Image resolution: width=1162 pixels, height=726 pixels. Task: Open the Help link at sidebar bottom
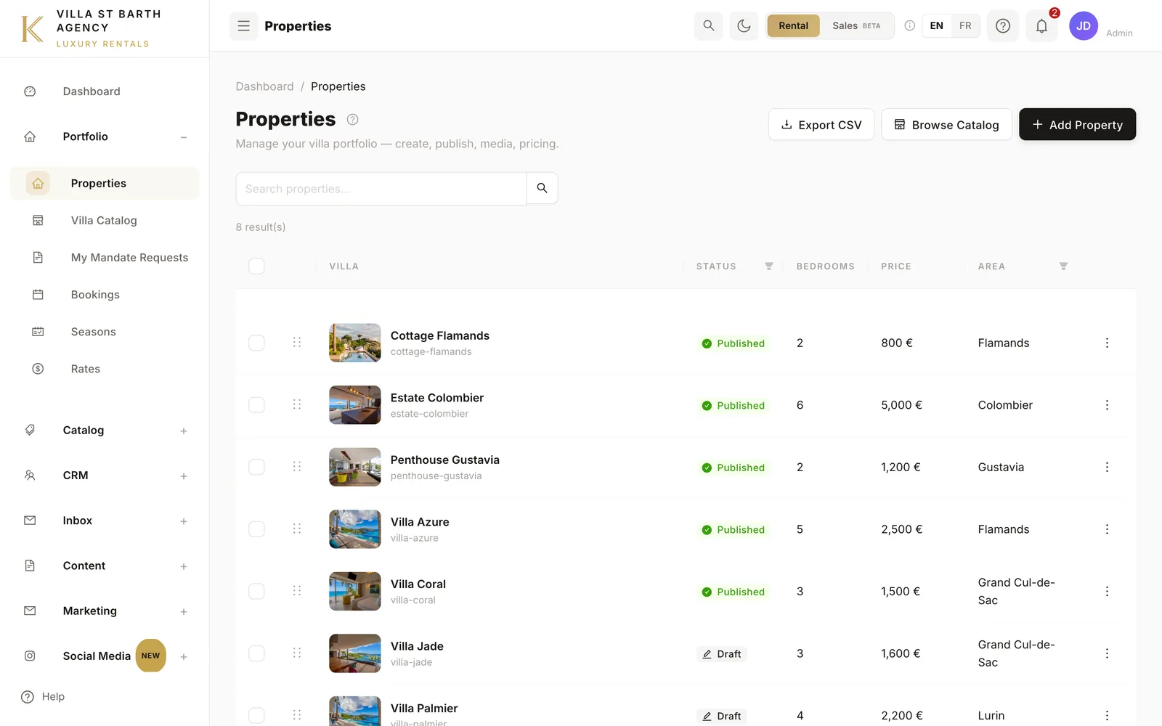(x=43, y=696)
